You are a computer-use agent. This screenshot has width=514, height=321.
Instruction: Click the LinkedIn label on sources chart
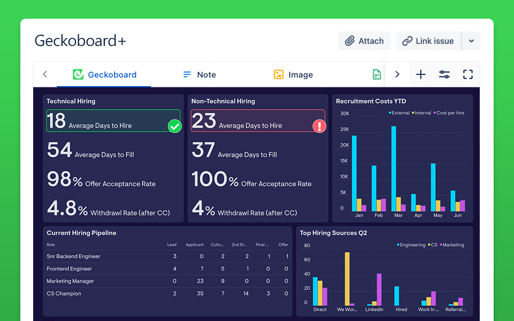click(x=374, y=310)
